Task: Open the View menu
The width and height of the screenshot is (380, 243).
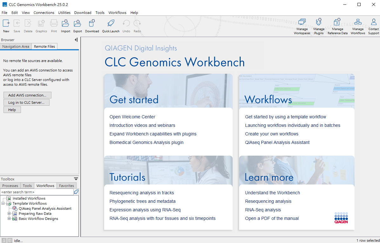Action: [26, 13]
